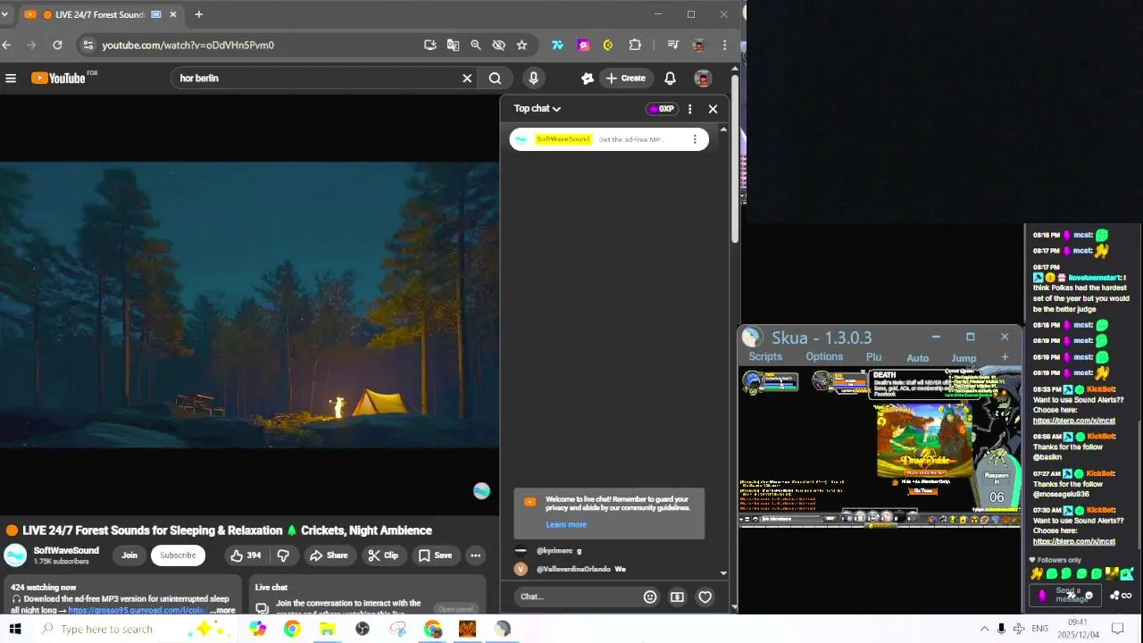Expand the Top chat dropdown
Screen dimensions: 1143x643
click(537, 109)
